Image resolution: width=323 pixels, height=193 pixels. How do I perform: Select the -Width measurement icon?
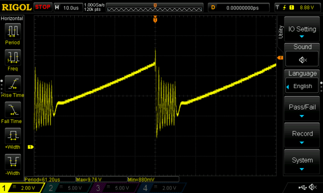tap(13, 162)
